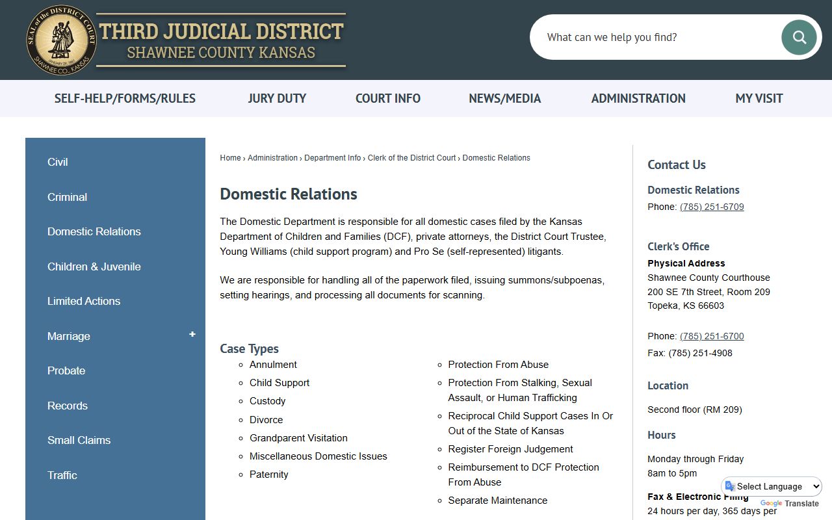The image size is (832, 520).
Task: Open the News/Media menu
Action: (x=505, y=99)
